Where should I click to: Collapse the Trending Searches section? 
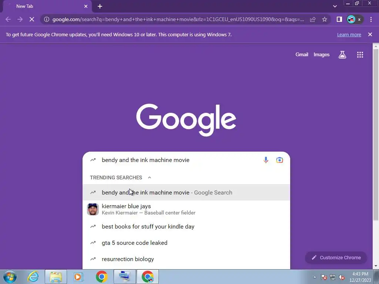[x=150, y=177]
